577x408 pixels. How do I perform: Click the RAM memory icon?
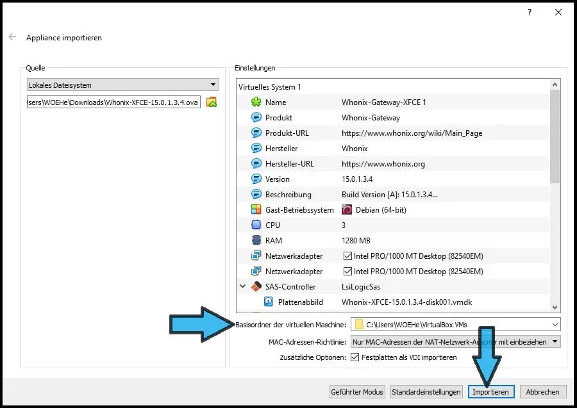coord(256,240)
